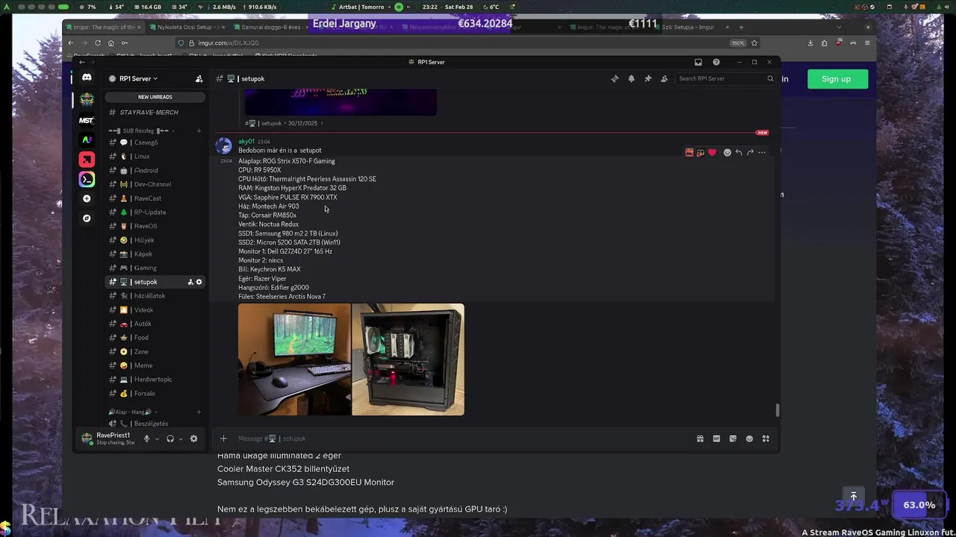
Task: Reply to aky01's message arrow icon
Action: point(739,152)
